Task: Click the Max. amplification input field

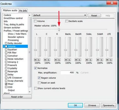Action: pos(67,73)
